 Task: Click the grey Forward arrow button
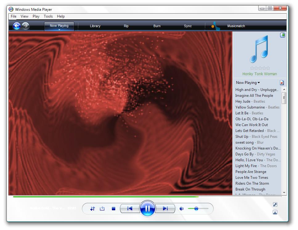pyautogui.click(x=26, y=26)
